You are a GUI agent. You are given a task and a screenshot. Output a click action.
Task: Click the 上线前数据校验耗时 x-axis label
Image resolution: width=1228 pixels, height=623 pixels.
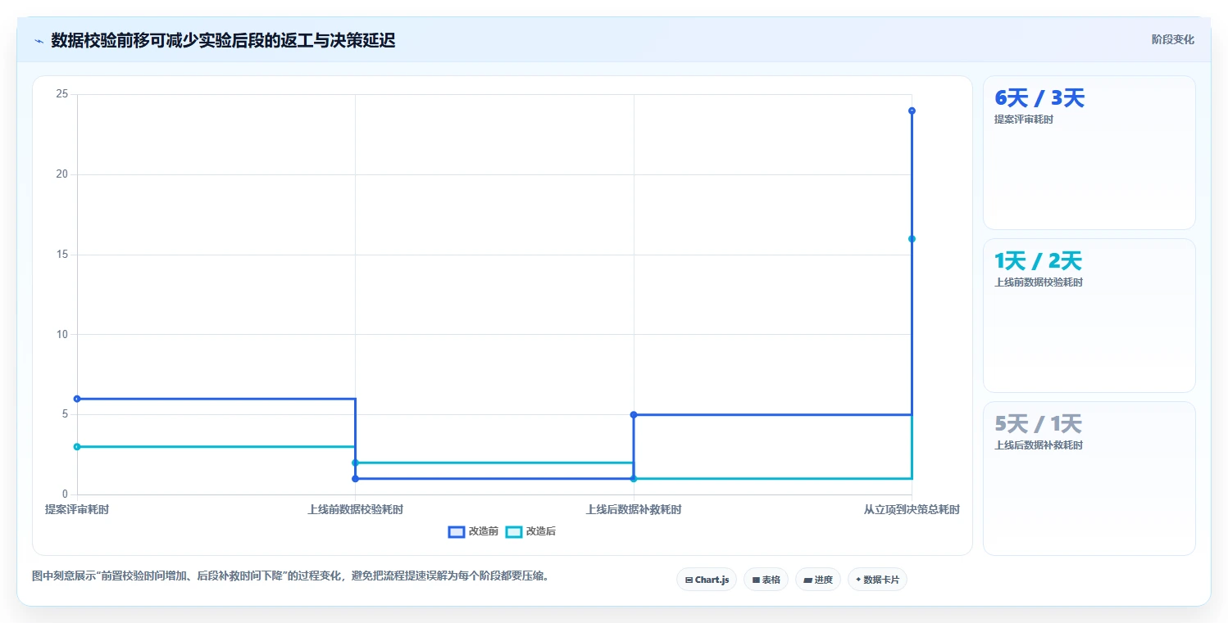coord(355,509)
